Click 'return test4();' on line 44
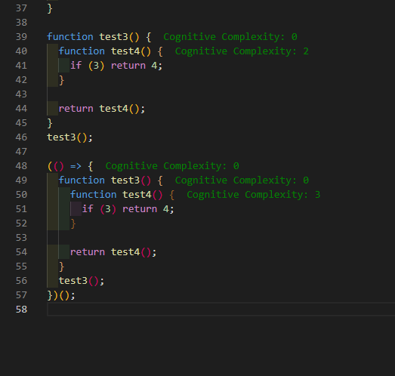 tap(102, 109)
